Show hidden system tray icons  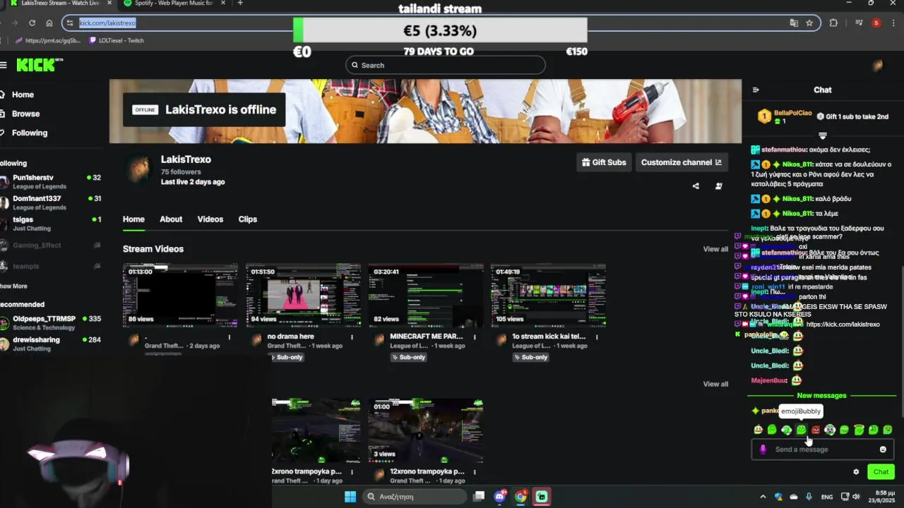click(x=763, y=497)
